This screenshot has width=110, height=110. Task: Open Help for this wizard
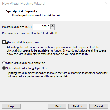tap(11, 106)
